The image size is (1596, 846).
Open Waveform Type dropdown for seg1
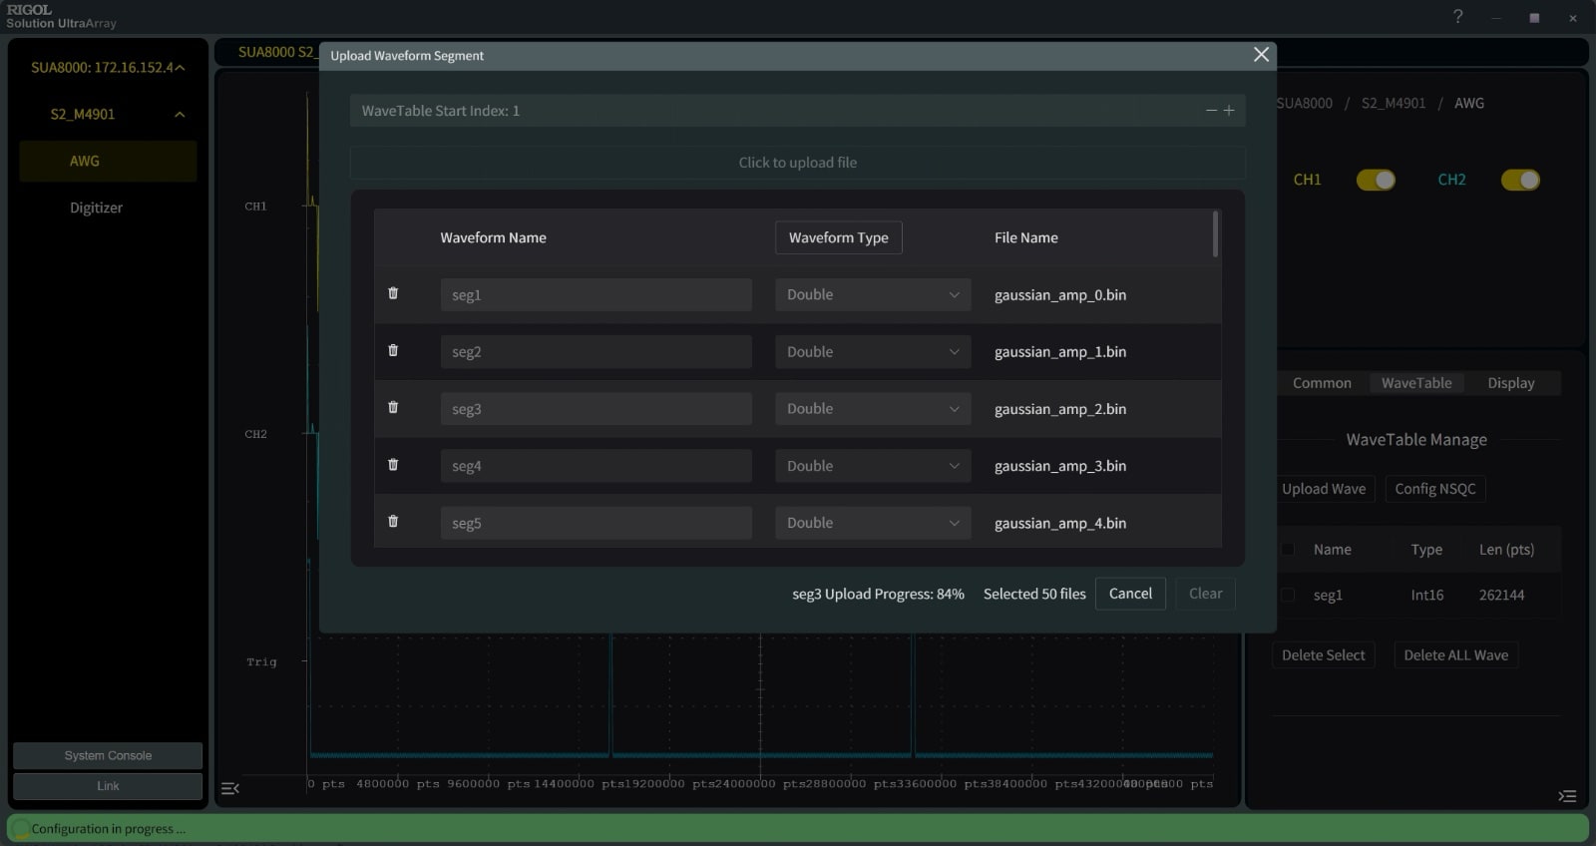[x=873, y=294]
